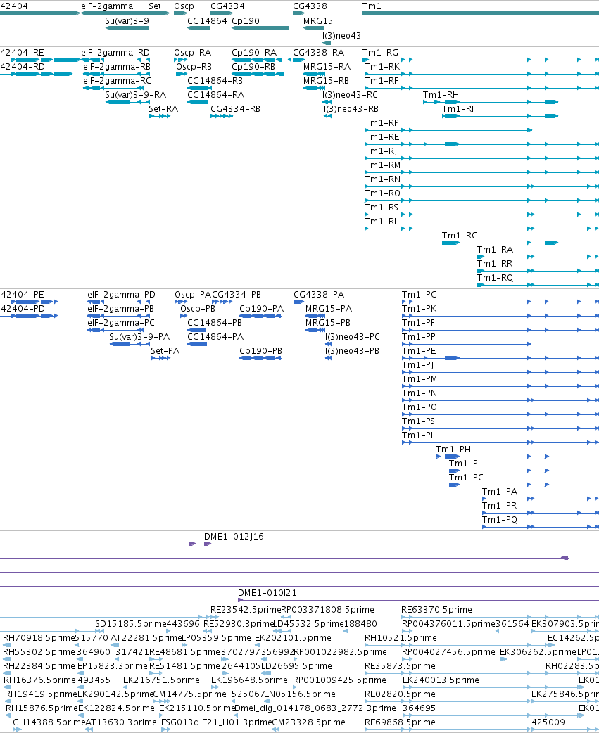This screenshot has height=733, width=599.
Task: Click EST RH10521.5prime
Action: coord(400,637)
